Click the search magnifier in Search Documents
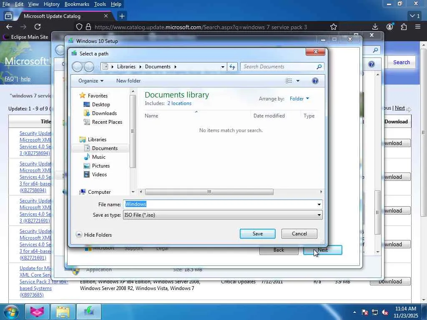The width and height of the screenshot is (427, 320). [x=319, y=67]
